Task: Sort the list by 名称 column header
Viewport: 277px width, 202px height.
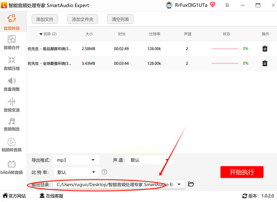Action: click(x=48, y=34)
